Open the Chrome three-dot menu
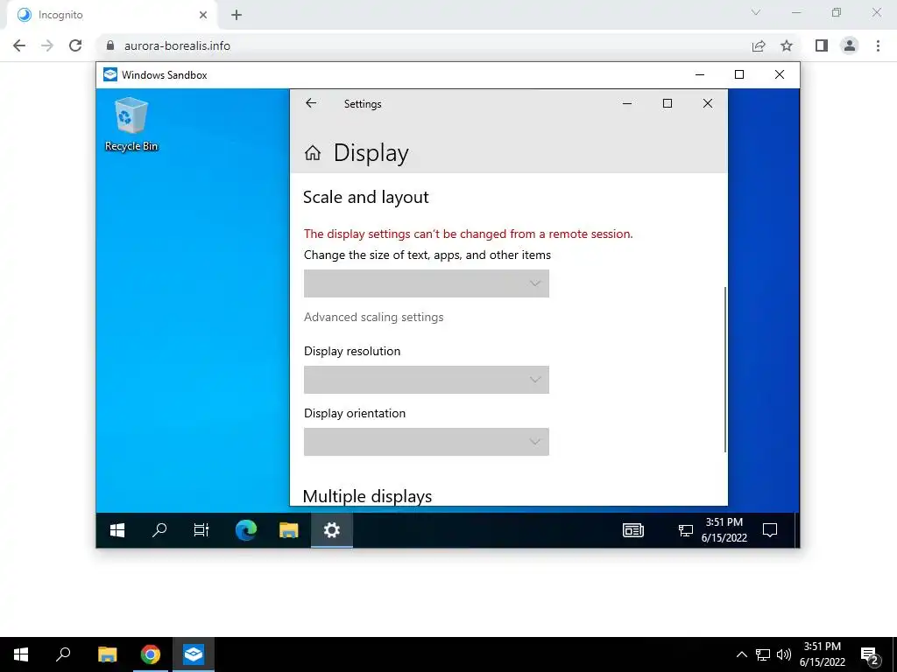 878,45
